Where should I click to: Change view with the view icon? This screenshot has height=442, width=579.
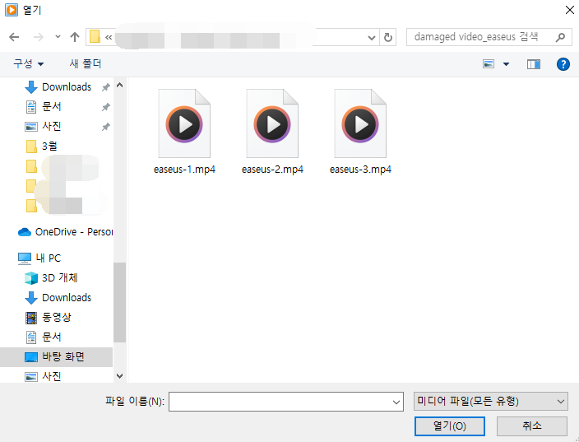coord(489,64)
